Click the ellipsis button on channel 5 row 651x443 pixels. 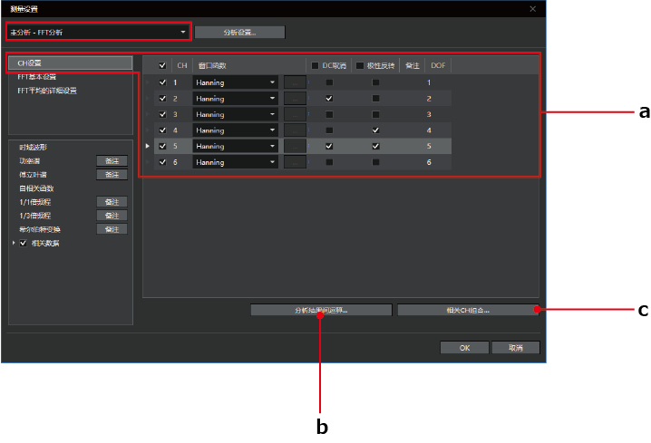coord(295,146)
